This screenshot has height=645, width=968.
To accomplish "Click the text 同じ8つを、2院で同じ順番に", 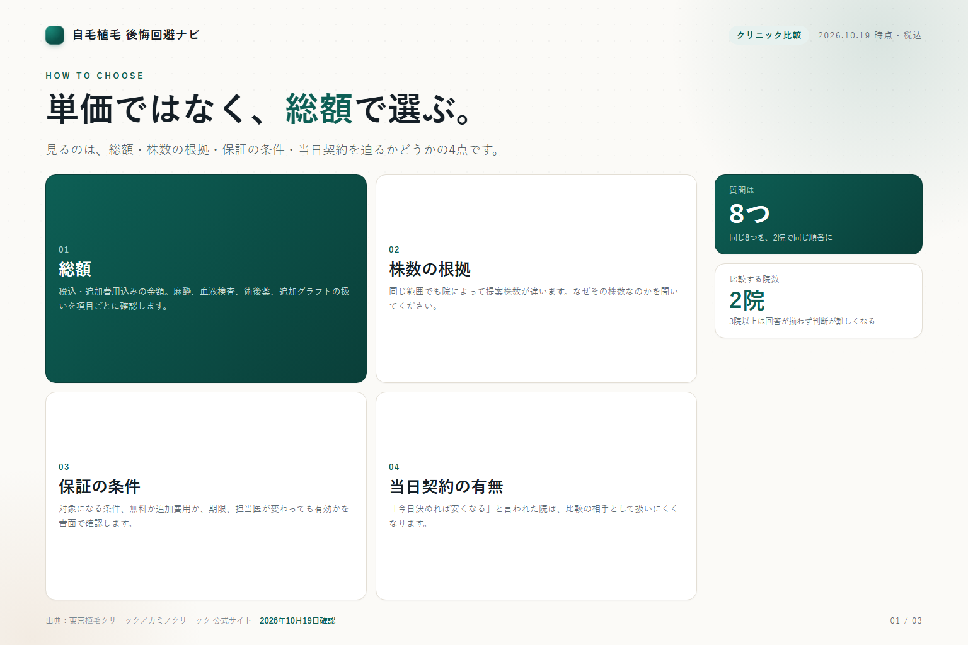I will point(781,237).
